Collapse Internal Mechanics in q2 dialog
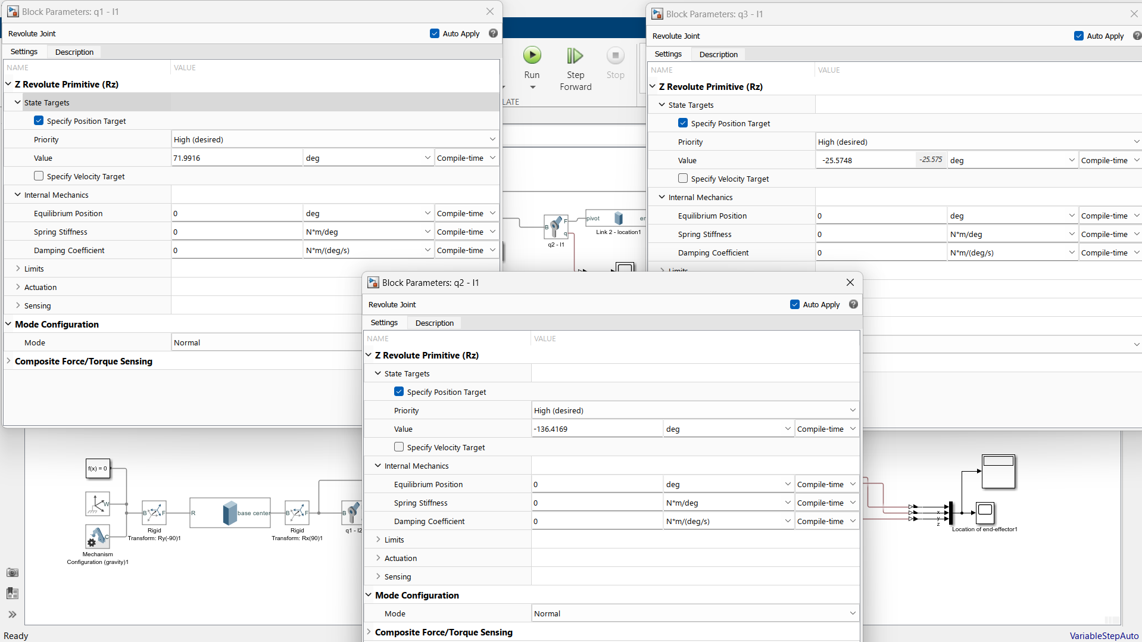 (378, 466)
